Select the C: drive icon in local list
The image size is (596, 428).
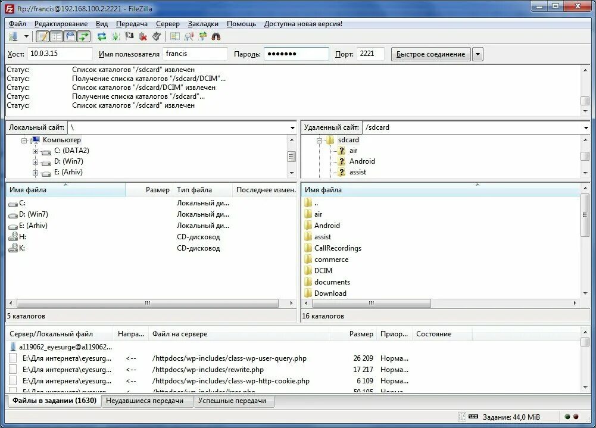click(13, 204)
